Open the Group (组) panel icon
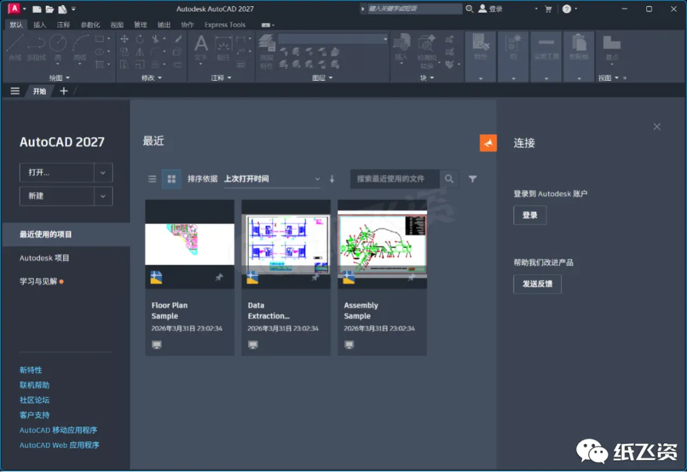Viewport: 687px width, 472px height. click(x=513, y=47)
